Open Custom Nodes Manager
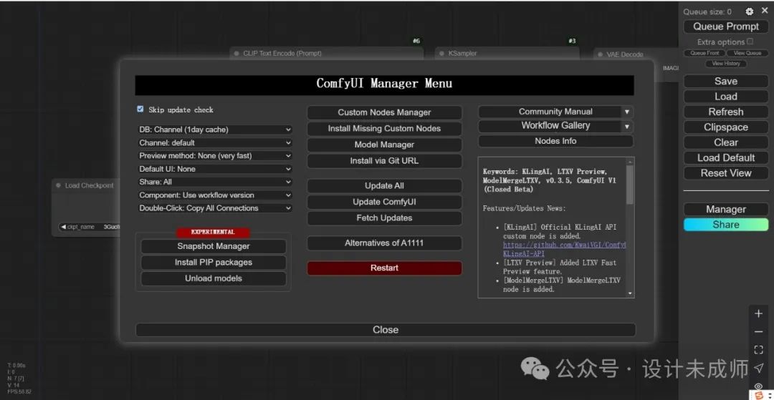 tap(384, 112)
